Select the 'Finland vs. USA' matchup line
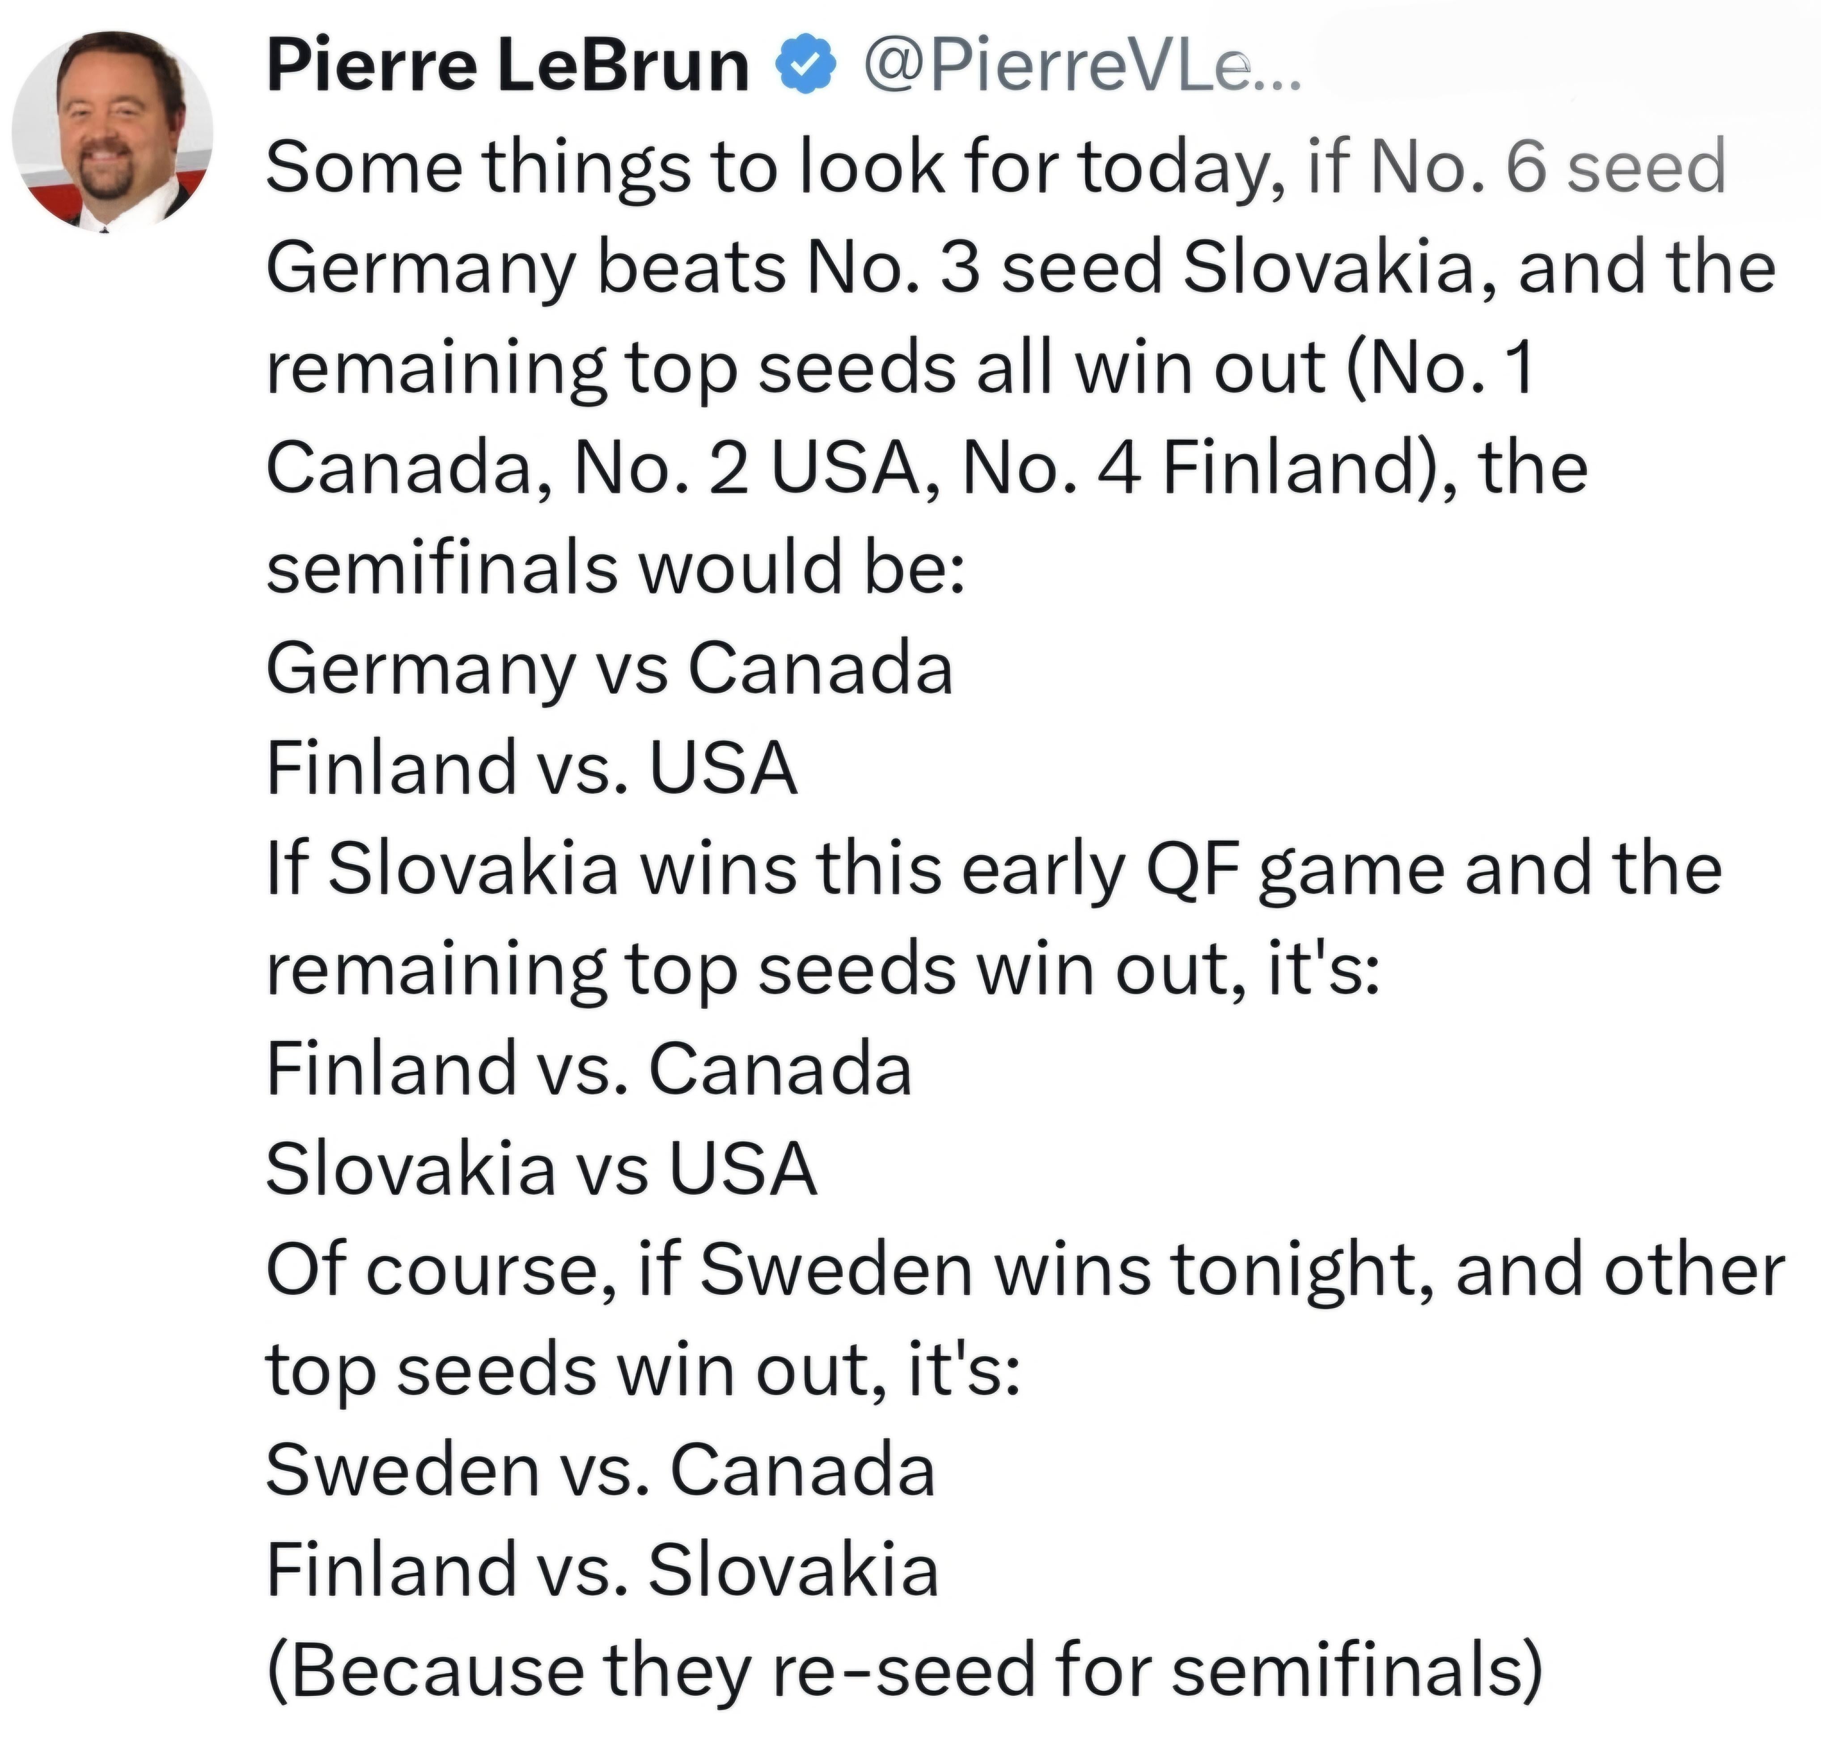 pos(531,768)
